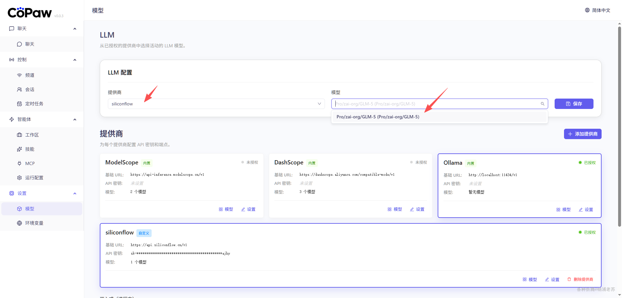Screen dimensions: 622x298
Task: Click the globe language icon
Action: coord(587,10)
